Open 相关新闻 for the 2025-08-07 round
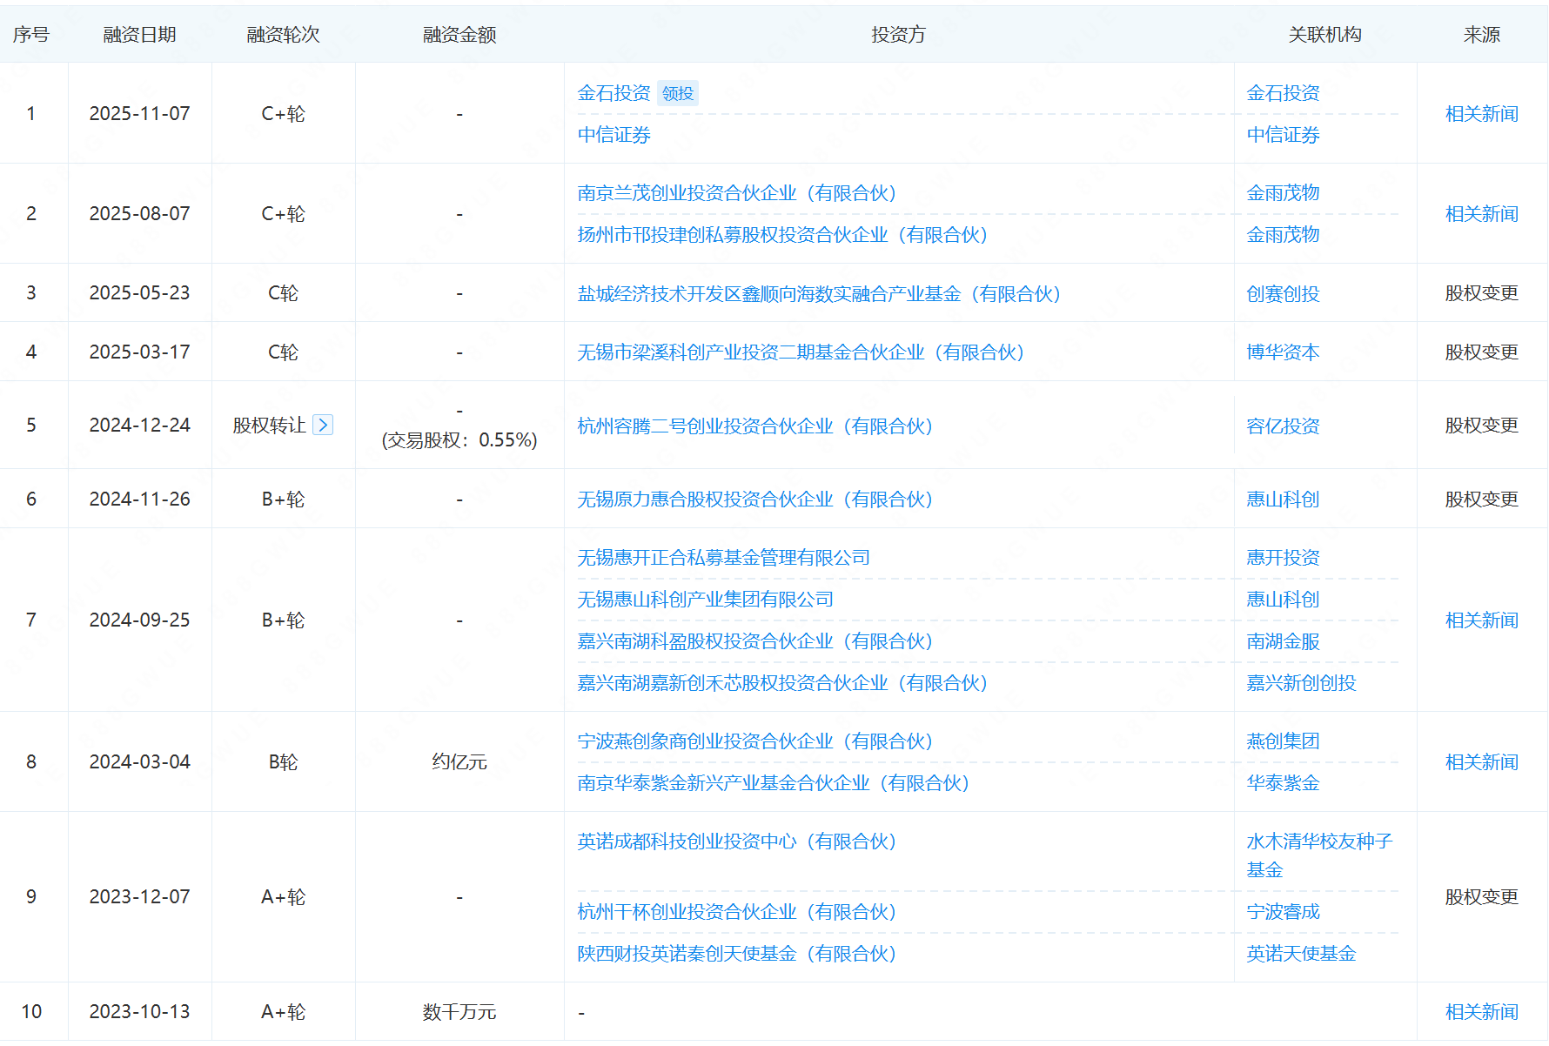The width and height of the screenshot is (1549, 1046). point(1481,214)
